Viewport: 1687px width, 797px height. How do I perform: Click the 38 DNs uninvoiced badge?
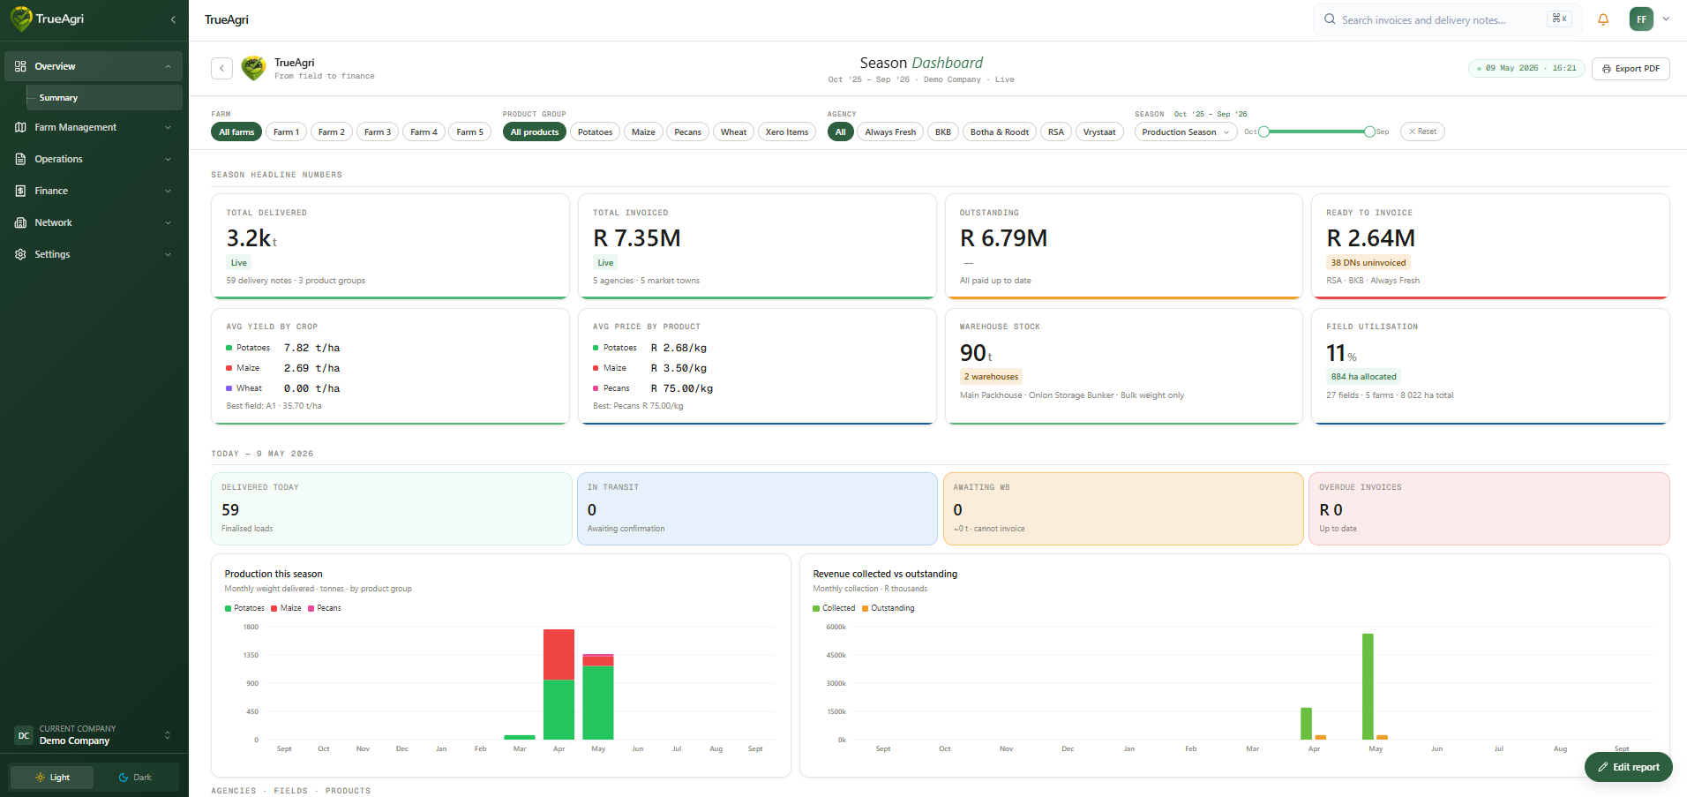click(1368, 262)
